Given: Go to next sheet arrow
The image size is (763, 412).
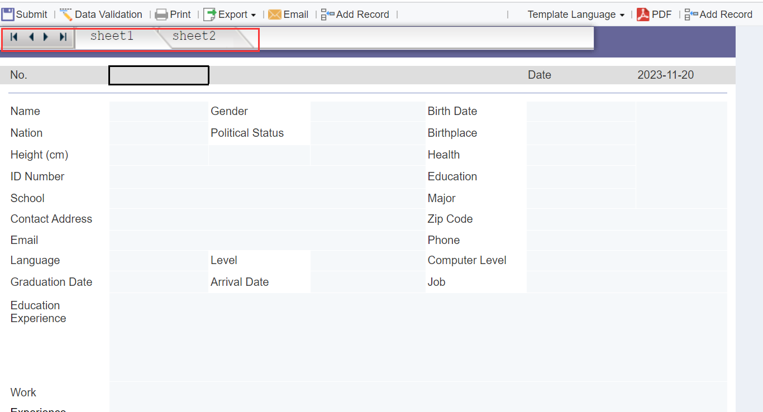Looking at the screenshot, I should (x=46, y=37).
